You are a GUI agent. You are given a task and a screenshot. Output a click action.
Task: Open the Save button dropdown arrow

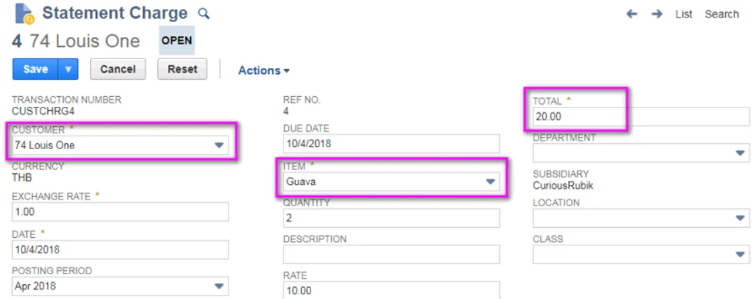tap(69, 69)
